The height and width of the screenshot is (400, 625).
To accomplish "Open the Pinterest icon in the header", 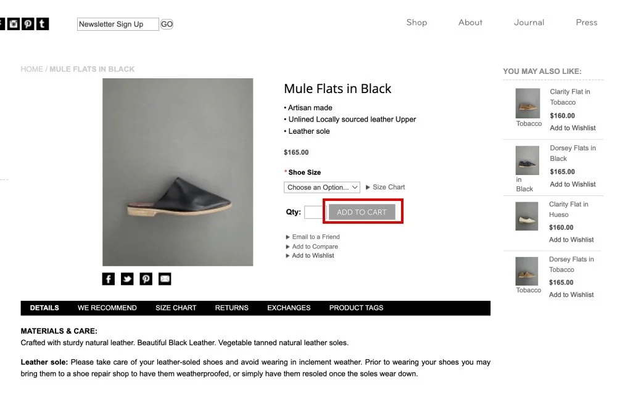I will click(28, 24).
